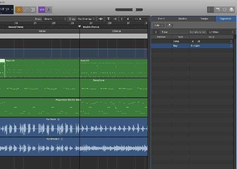Select the Time signature row
Screen dimensions: 237x169
coord(192,41)
